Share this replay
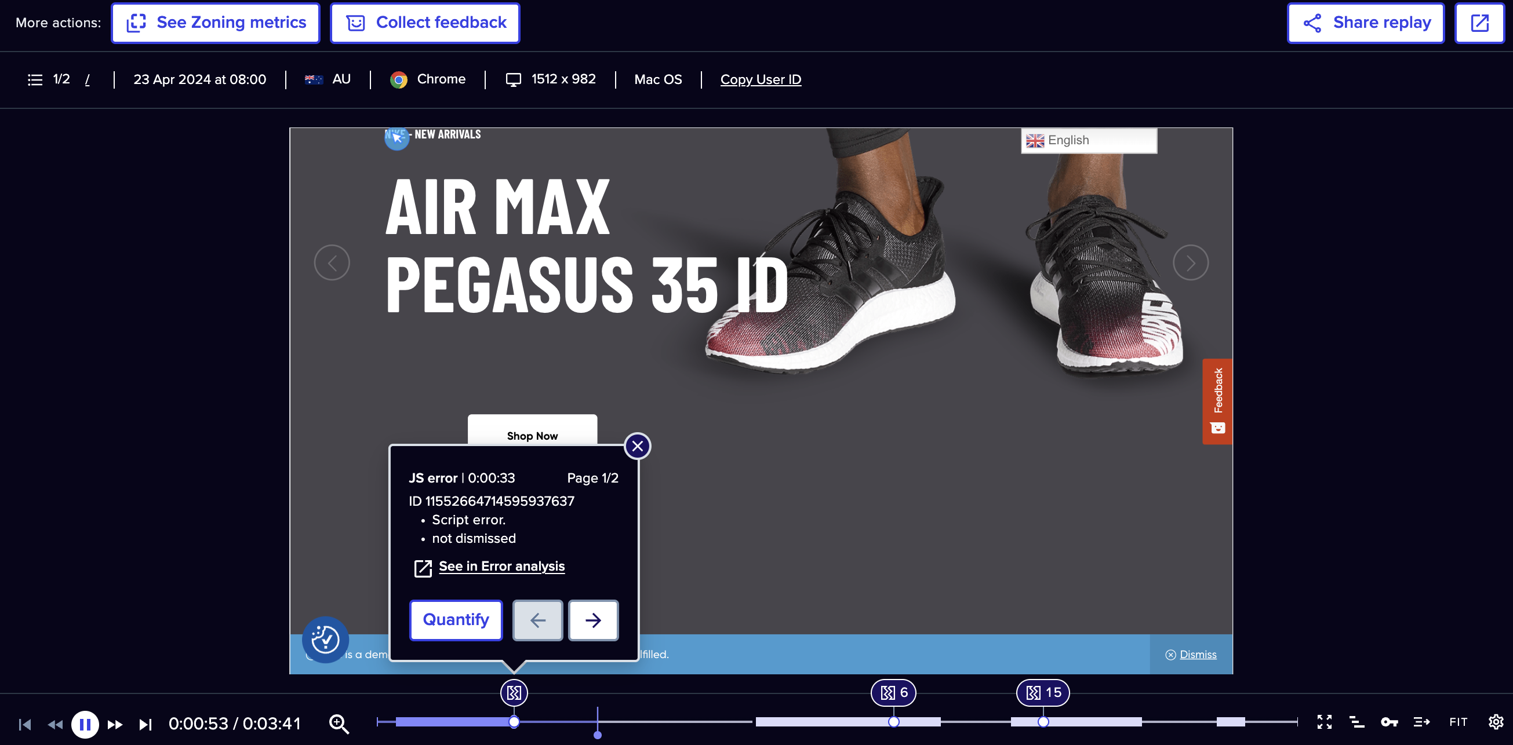 [1366, 23]
